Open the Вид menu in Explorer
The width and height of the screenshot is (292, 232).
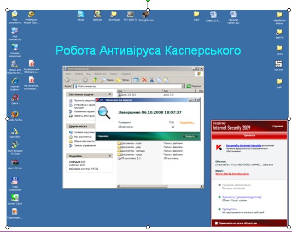[x=88, y=74]
